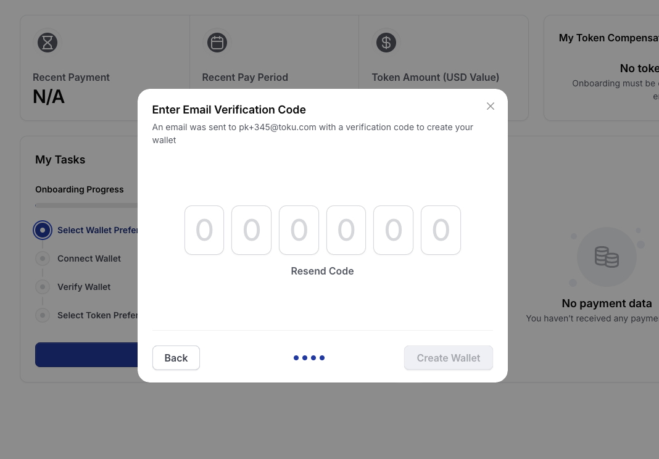Click the hourglass Recent Payment icon
This screenshot has height=459, width=659.
(48, 43)
